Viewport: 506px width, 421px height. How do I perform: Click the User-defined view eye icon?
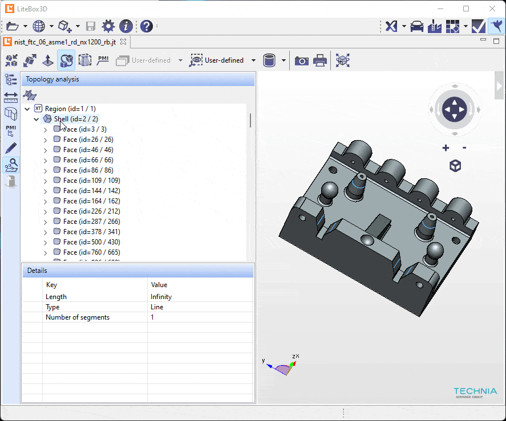click(196, 60)
